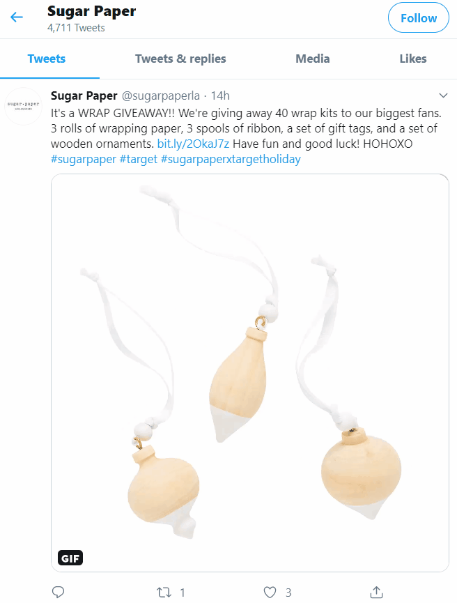457x603 pixels.
Task: Click the back arrow icon
Action: point(17,17)
